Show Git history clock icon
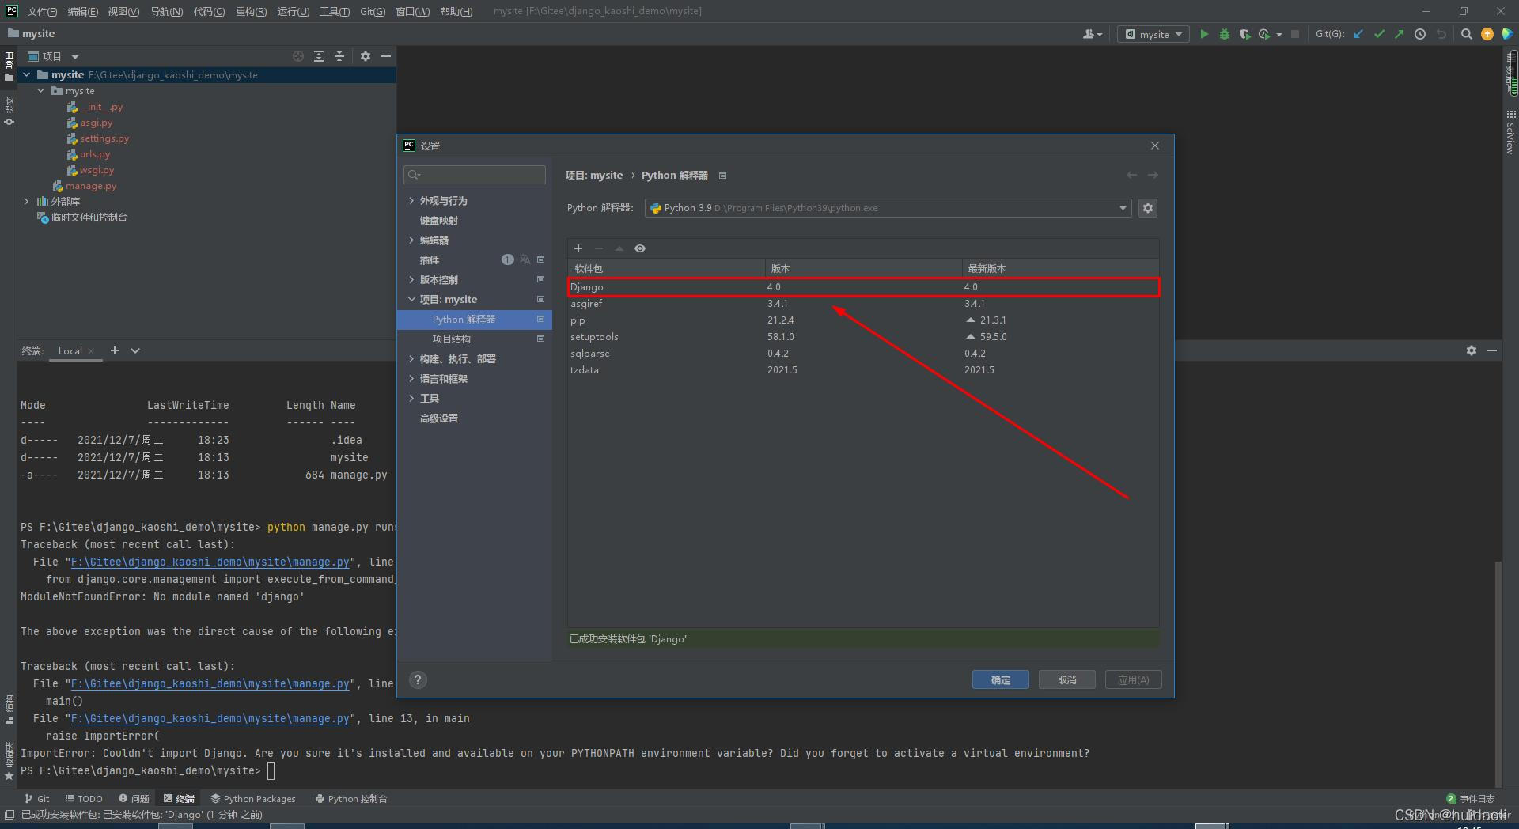This screenshot has width=1519, height=829. coord(1420,34)
